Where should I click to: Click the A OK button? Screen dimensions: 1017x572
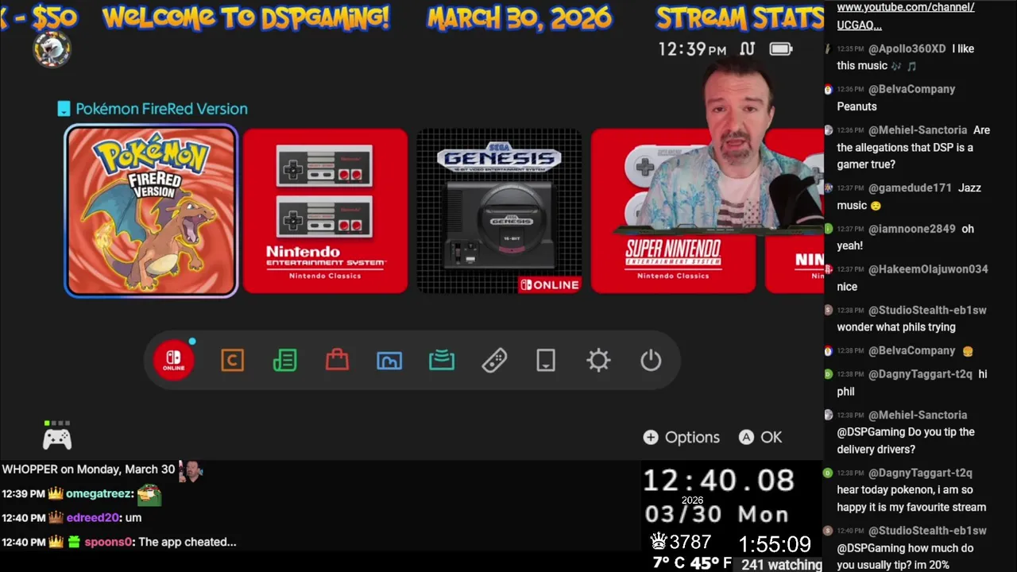click(760, 437)
